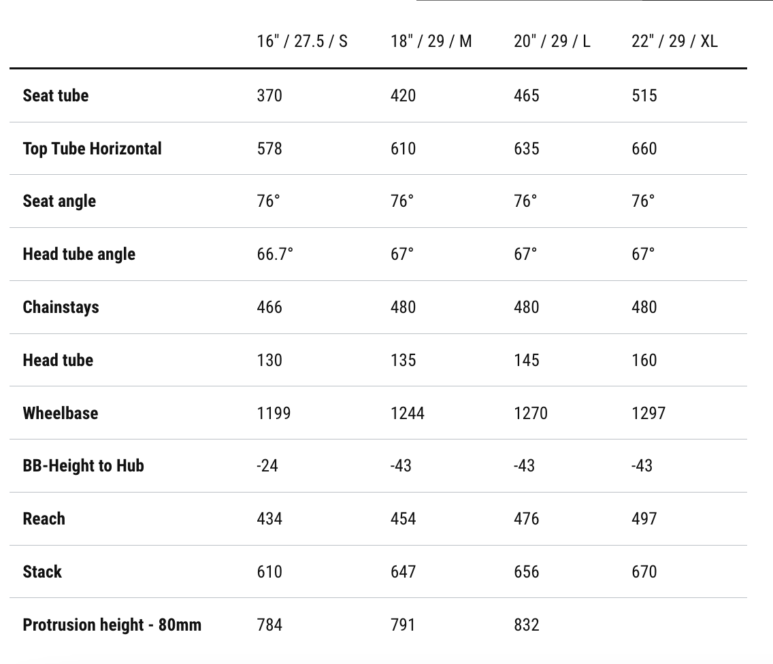Image resolution: width=773 pixels, height=664 pixels.
Task: Click the Protrusion height - 80mm row label
Action: click(112, 625)
